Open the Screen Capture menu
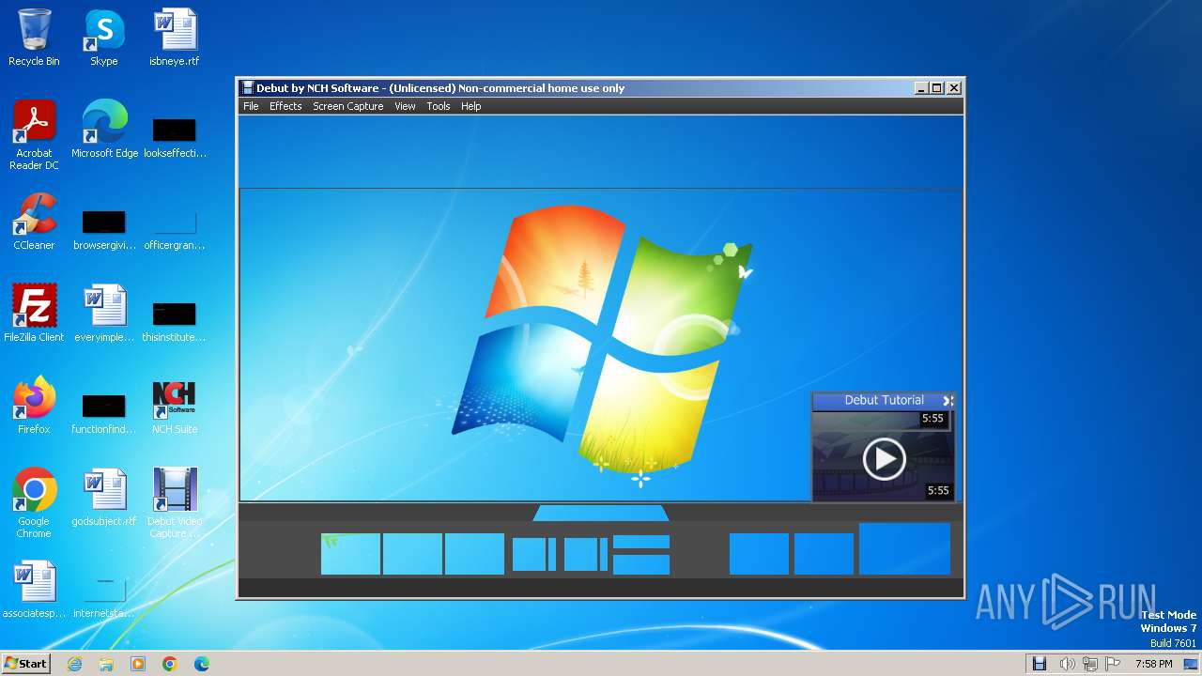Image resolution: width=1202 pixels, height=676 pixels. pos(347,106)
